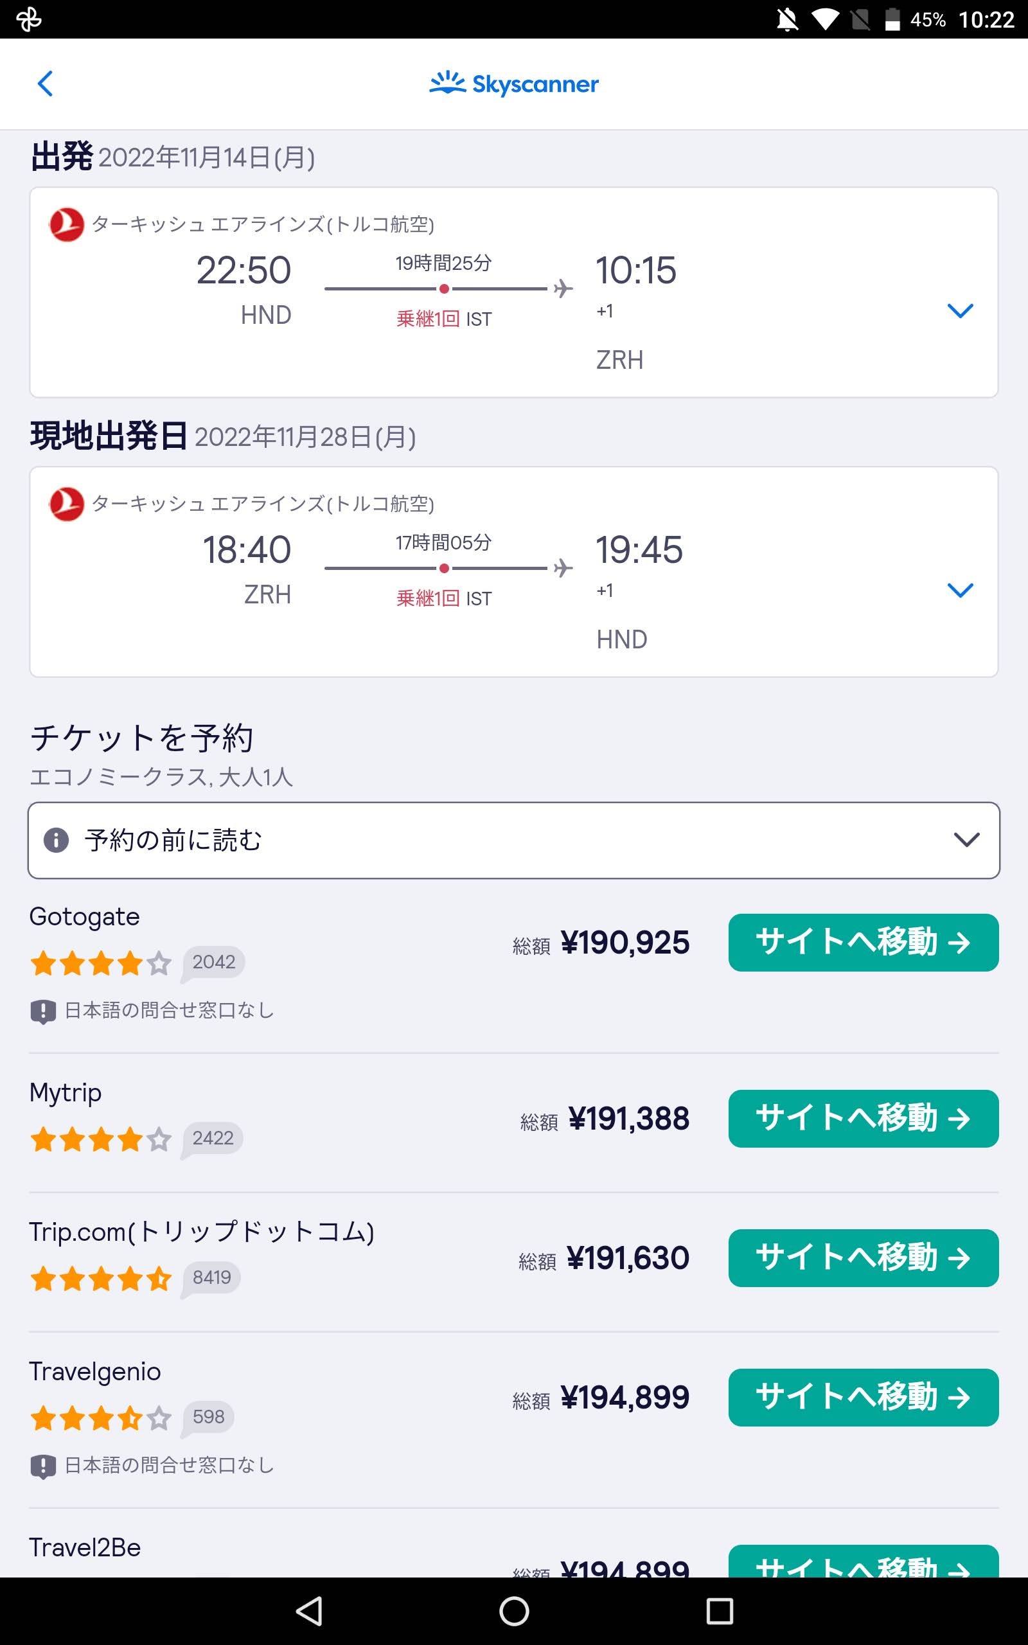Screen dimensions: 1028x1645
Task: Tap Travelgenio no-Japanese-support warning icon
Action: pos(43,1466)
